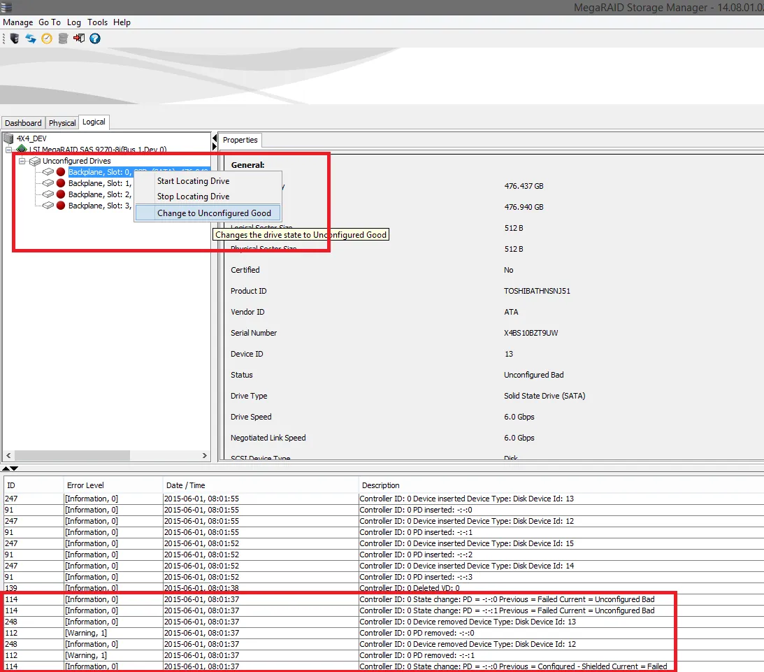Viewport: 764px width, 672px height.
Task: Switch to the Dashboard tab
Action: (x=23, y=123)
